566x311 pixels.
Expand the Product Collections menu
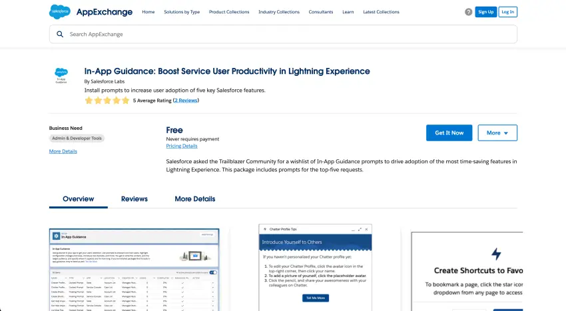coord(229,12)
